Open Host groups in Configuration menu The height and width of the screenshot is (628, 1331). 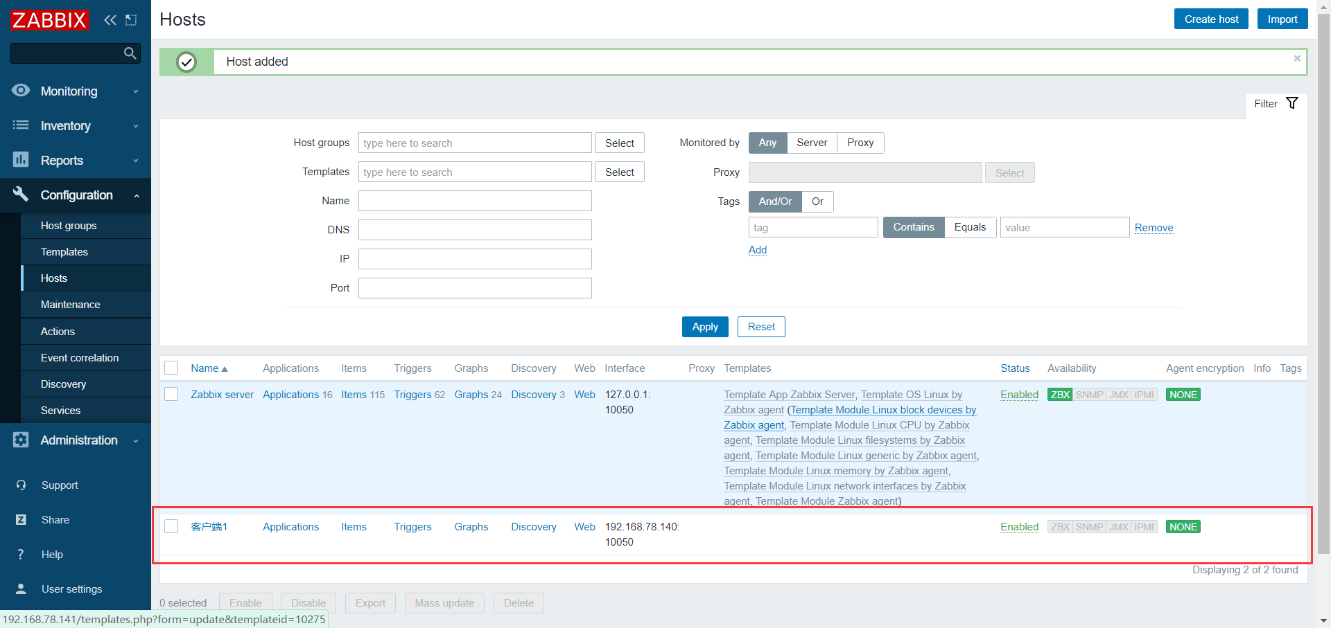69,226
